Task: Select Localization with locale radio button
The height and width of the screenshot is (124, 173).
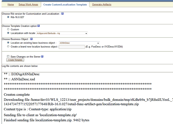Action: tap(8, 33)
